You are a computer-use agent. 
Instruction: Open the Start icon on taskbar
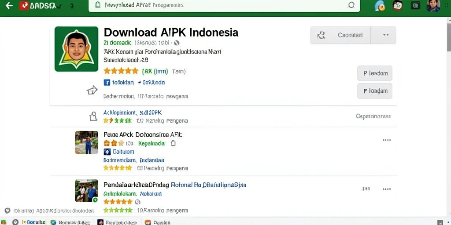4,222
